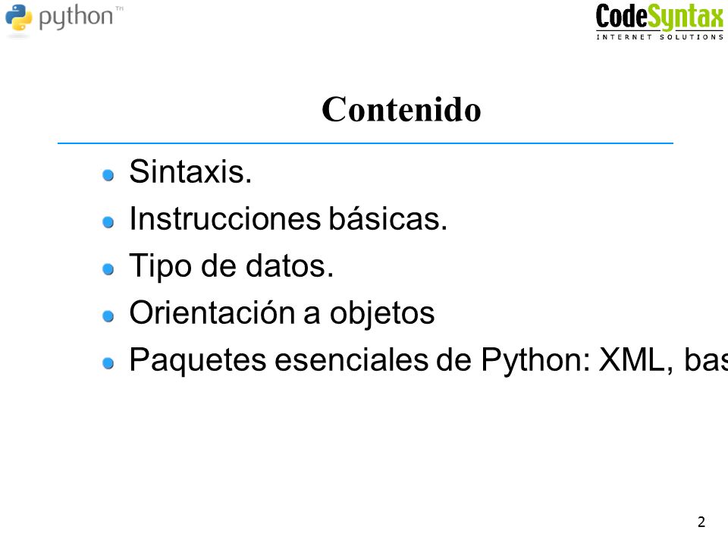Click the bullet beside 'Paquetes esenciales'
Screen dimensions: 728x546
point(108,362)
